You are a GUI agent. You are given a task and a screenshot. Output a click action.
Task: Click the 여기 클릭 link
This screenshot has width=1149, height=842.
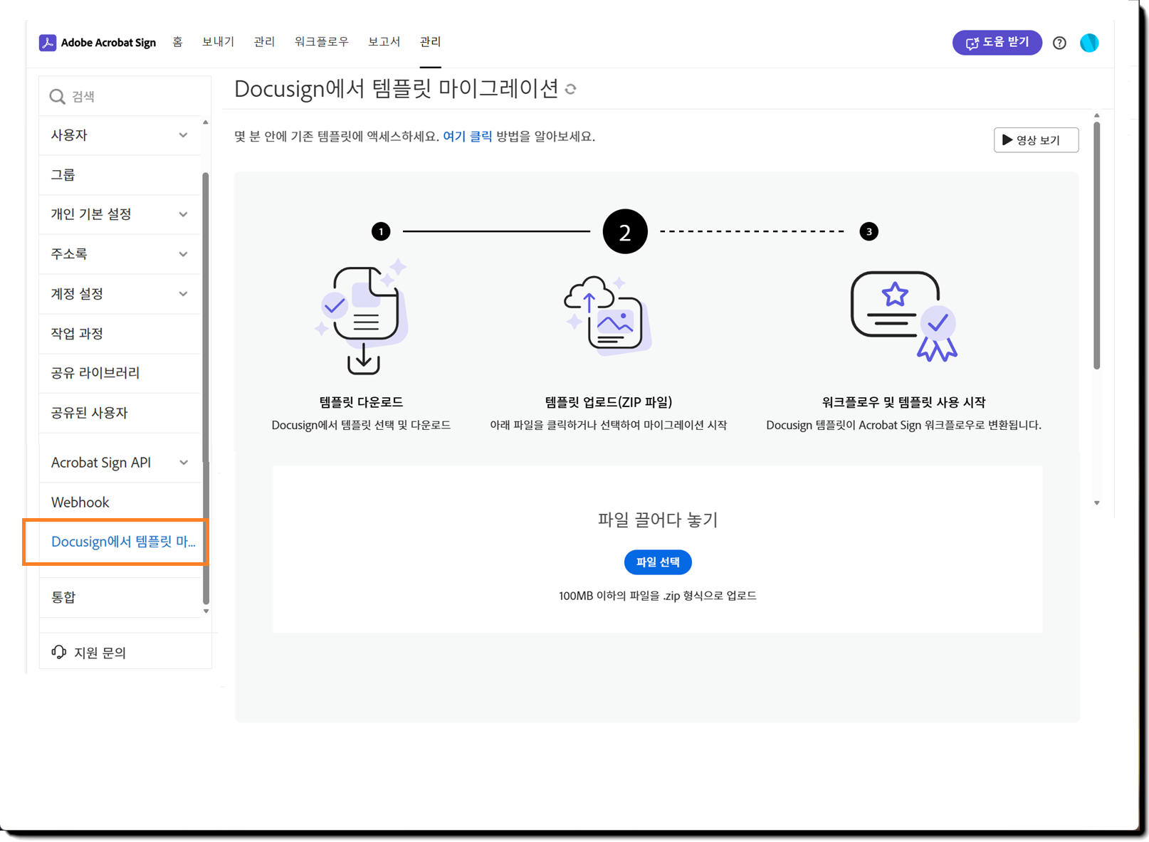click(467, 136)
